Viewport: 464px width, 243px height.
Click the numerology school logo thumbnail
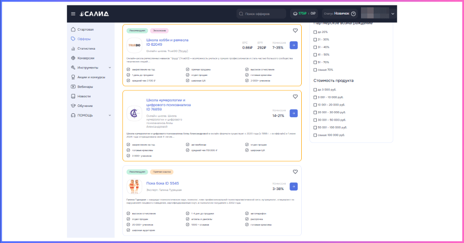pyautogui.click(x=135, y=113)
